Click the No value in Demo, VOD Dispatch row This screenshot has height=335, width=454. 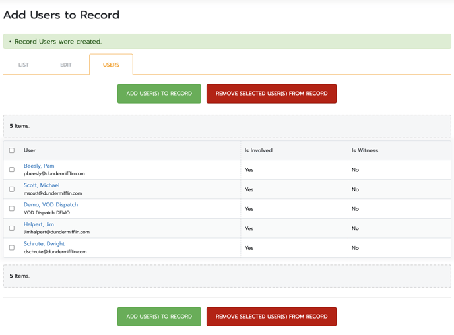[355, 209]
